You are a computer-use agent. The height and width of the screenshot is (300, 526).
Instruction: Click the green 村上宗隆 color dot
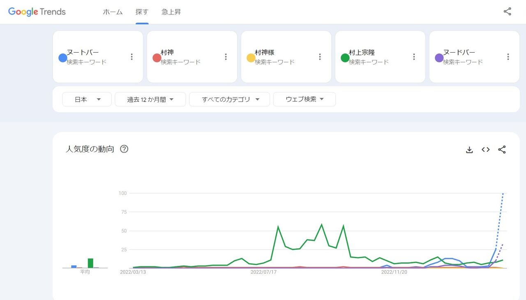pos(345,58)
